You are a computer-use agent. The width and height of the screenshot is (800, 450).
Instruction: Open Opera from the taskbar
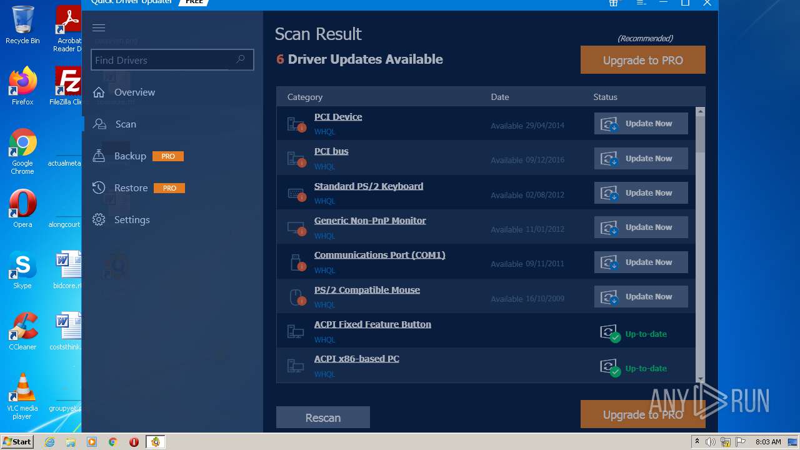134,442
